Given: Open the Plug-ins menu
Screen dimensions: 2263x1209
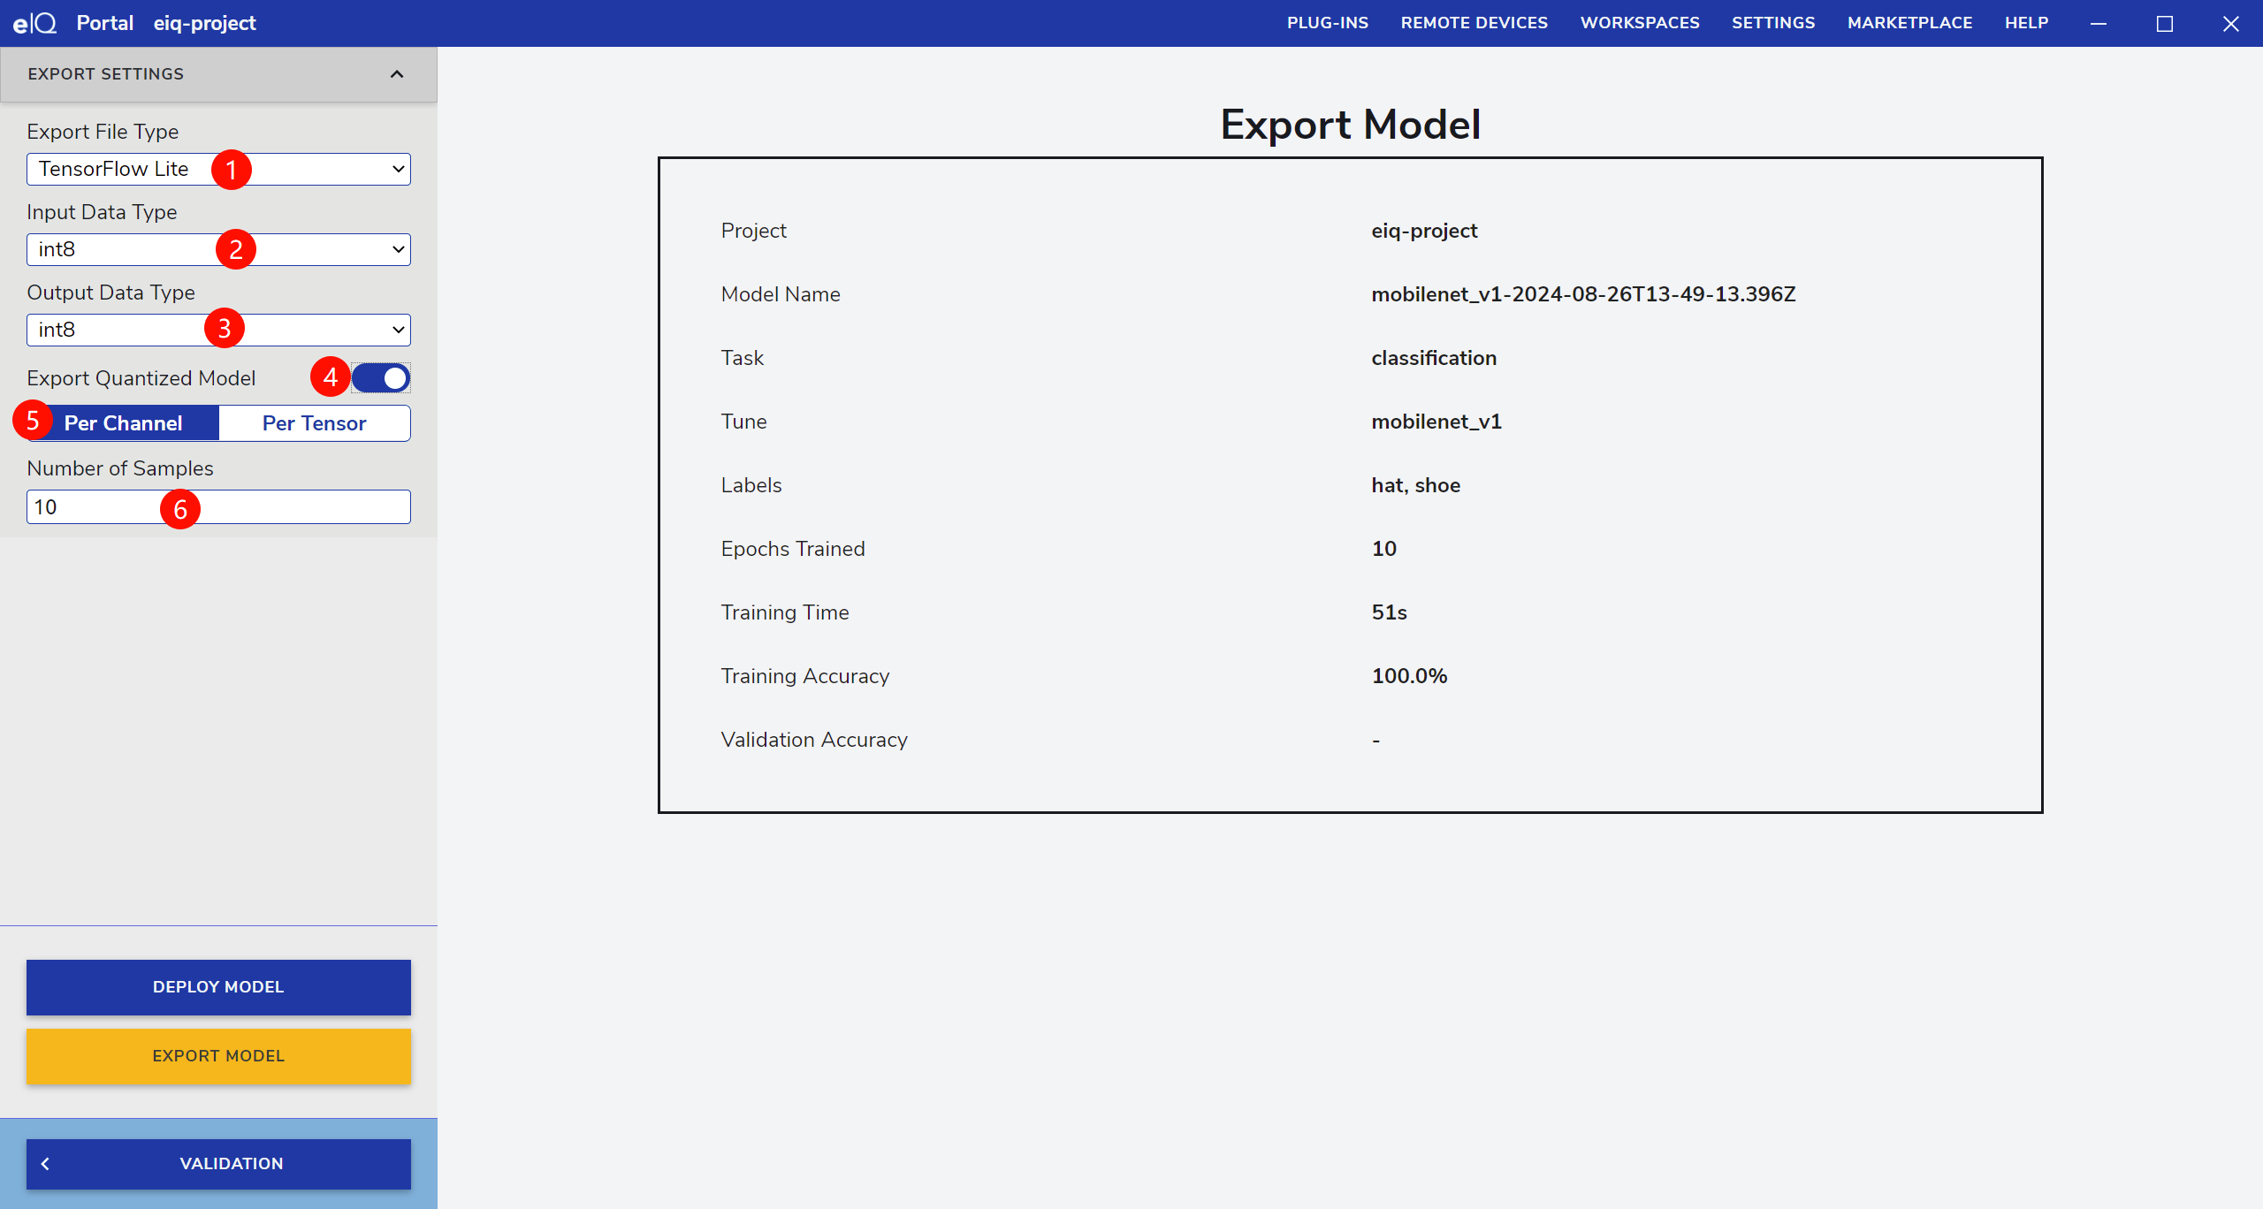Looking at the screenshot, I should tap(1328, 23).
